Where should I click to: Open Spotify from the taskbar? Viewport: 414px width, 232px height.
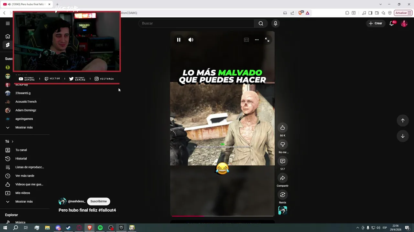[x=100, y=228]
